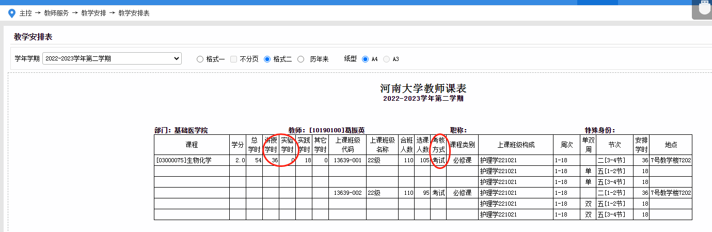The height and width of the screenshot is (232, 712).
Task: Enable the 不分页 checkbox
Action: (234, 59)
